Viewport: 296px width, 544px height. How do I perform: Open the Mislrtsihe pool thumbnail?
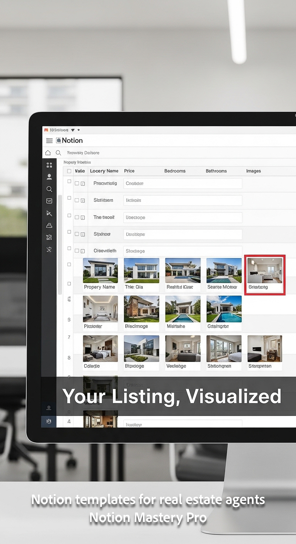tap(183, 309)
